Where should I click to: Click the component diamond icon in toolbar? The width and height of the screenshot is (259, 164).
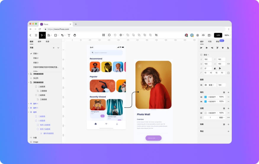tap(115, 35)
